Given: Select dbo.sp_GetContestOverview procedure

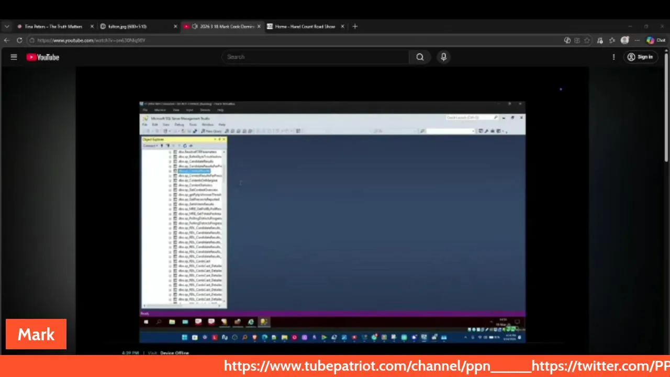Looking at the screenshot, I should tap(198, 190).
